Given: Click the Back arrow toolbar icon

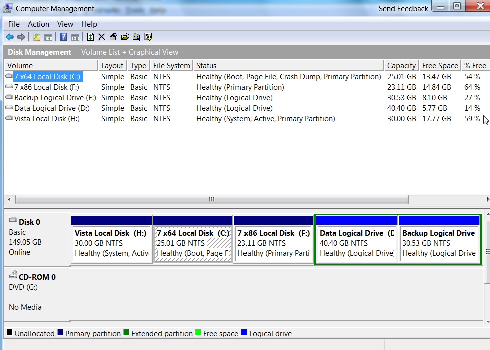Looking at the screenshot, I should [10, 37].
